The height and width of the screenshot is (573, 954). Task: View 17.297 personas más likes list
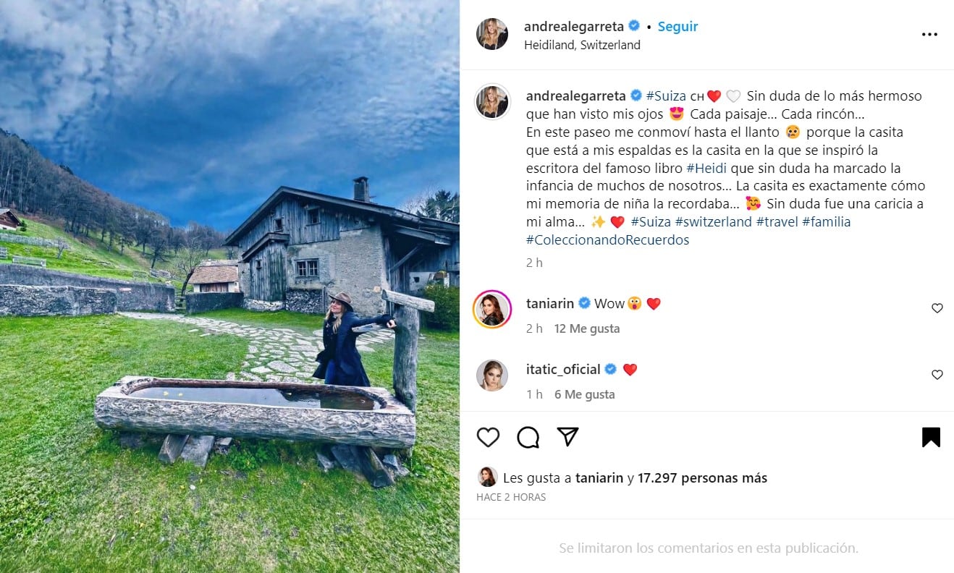point(702,477)
